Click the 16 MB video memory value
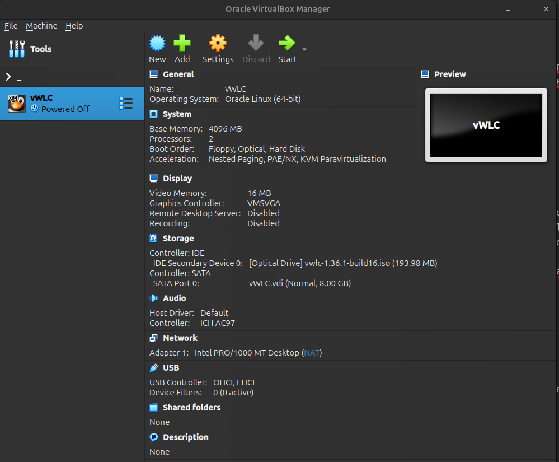Image resolution: width=559 pixels, height=462 pixels. click(259, 193)
